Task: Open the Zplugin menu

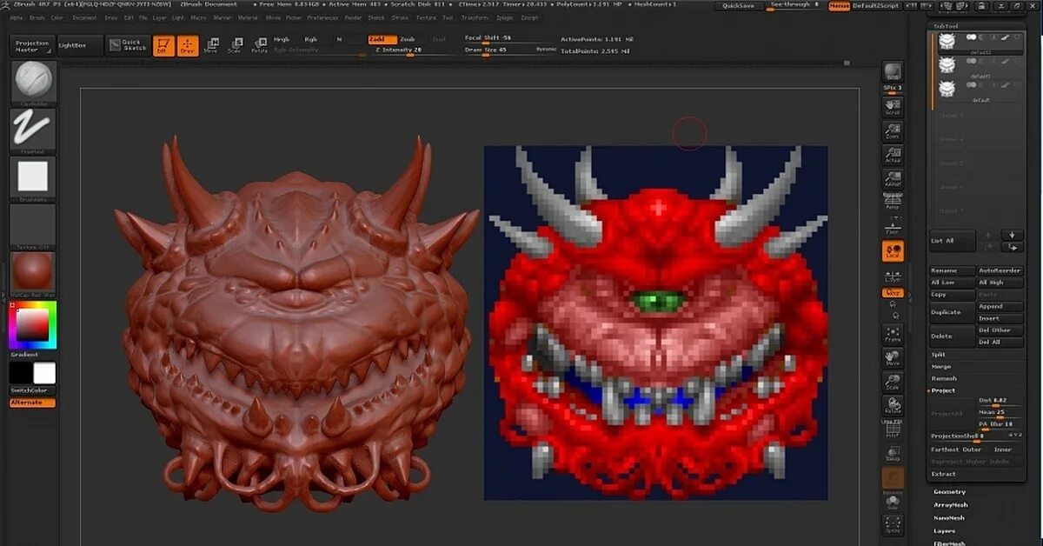Action: click(x=505, y=17)
